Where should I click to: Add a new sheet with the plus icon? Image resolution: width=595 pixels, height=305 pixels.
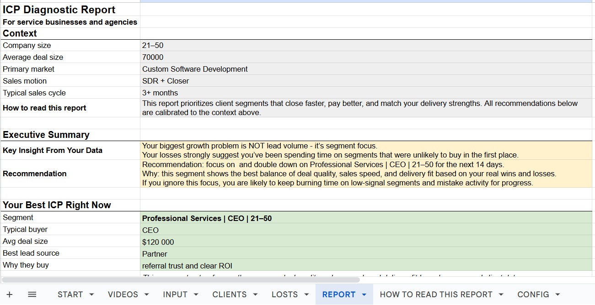pos(10,294)
